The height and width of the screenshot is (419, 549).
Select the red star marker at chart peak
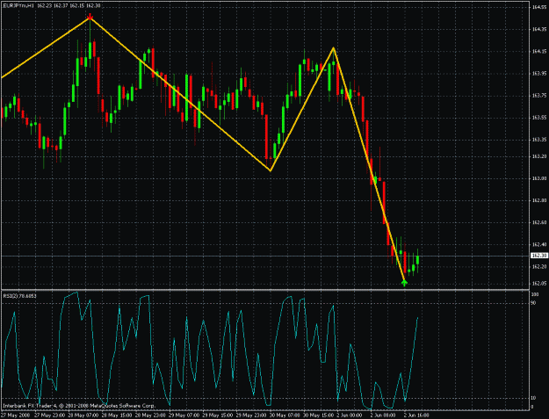(90, 18)
